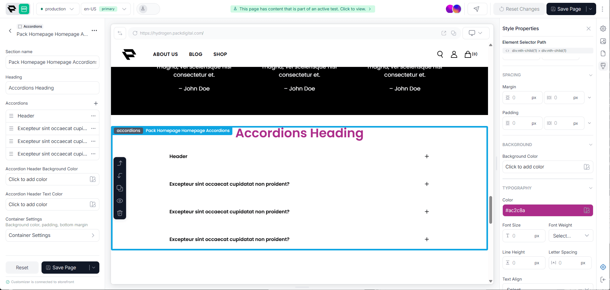Viewport: 610px width, 290px height.
Task: Click the trash delete icon in section toolbar
Action: pyautogui.click(x=120, y=213)
